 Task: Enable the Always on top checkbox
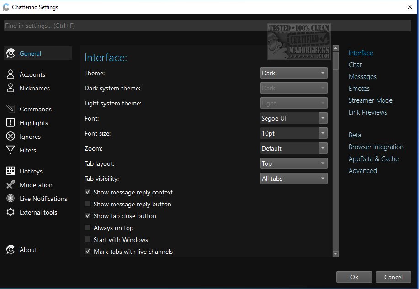point(88,228)
